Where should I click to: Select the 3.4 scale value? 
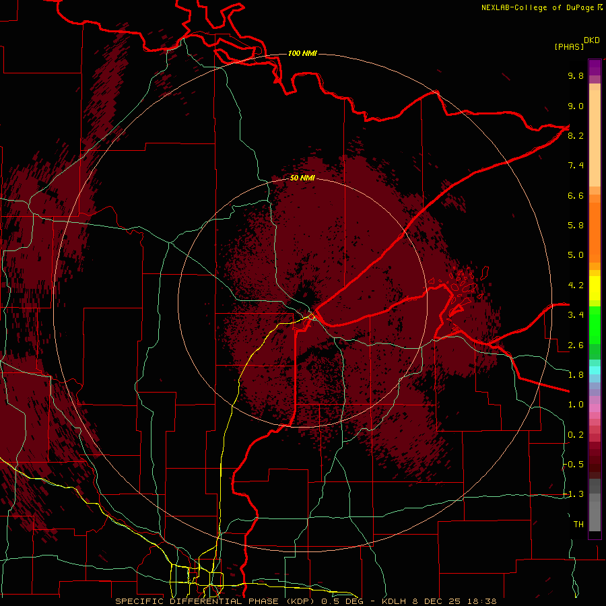[x=576, y=315]
